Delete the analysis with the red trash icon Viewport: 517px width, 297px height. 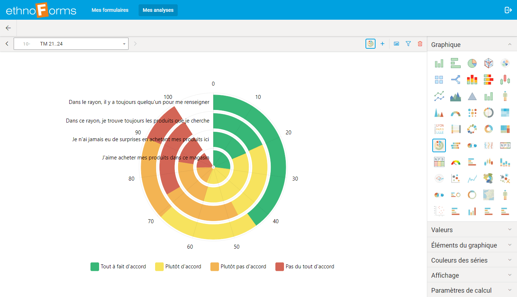pyautogui.click(x=420, y=44)
